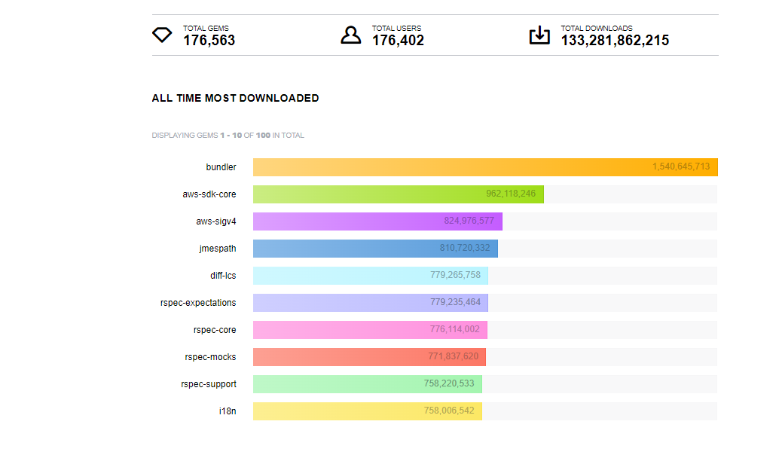Click the yellow i18n bar
The width and height of the screenshot is (782, 455).
[368, 411]
